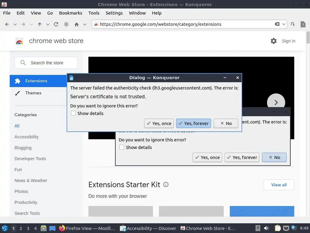310x233 pixels.
Task: Open the forward history dropdown arrow
Action: click(x=31, y=24)
